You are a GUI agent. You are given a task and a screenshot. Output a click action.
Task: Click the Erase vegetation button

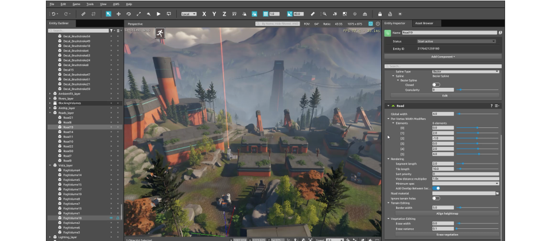tap(447, 234)
